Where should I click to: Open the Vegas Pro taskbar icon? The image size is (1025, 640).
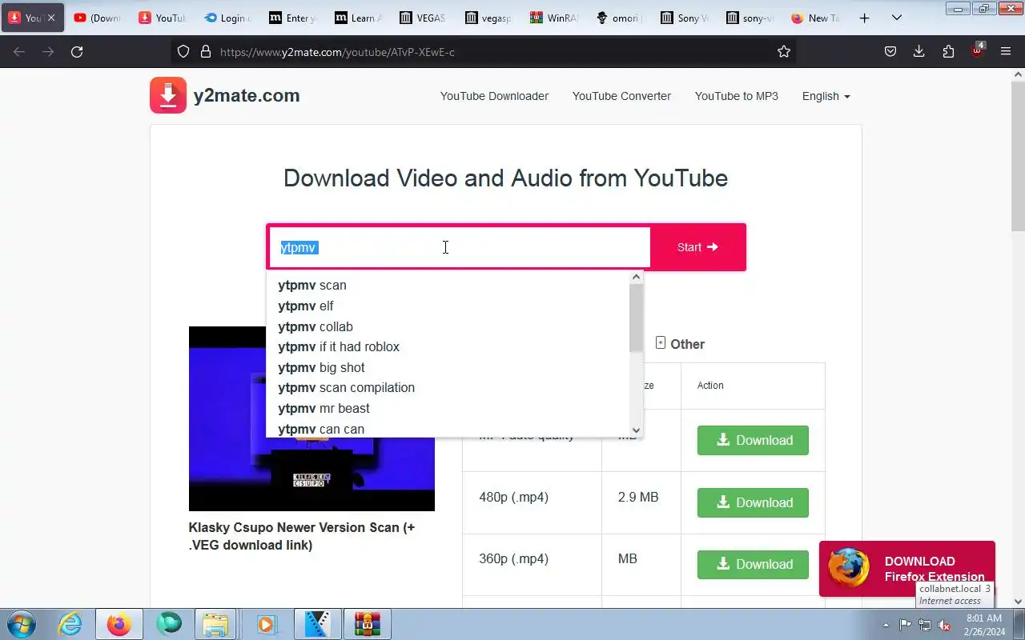tap(318, 624)
